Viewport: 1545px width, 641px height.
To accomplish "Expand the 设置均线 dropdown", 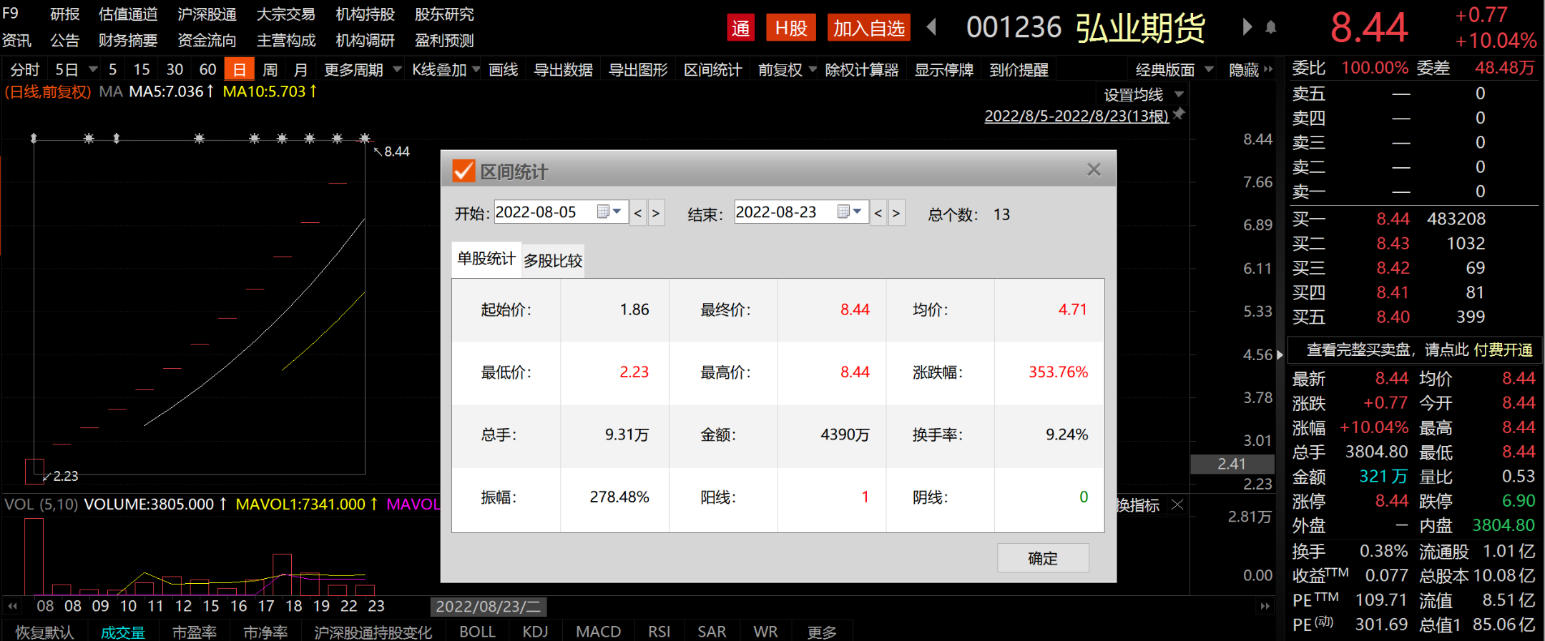I will click(1143, 95).
